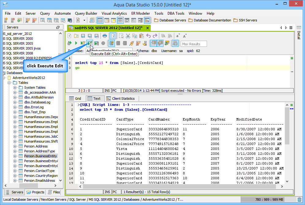Click the Redo purple arrow icon
305x205 pixels.
click(x=155, y=36)
